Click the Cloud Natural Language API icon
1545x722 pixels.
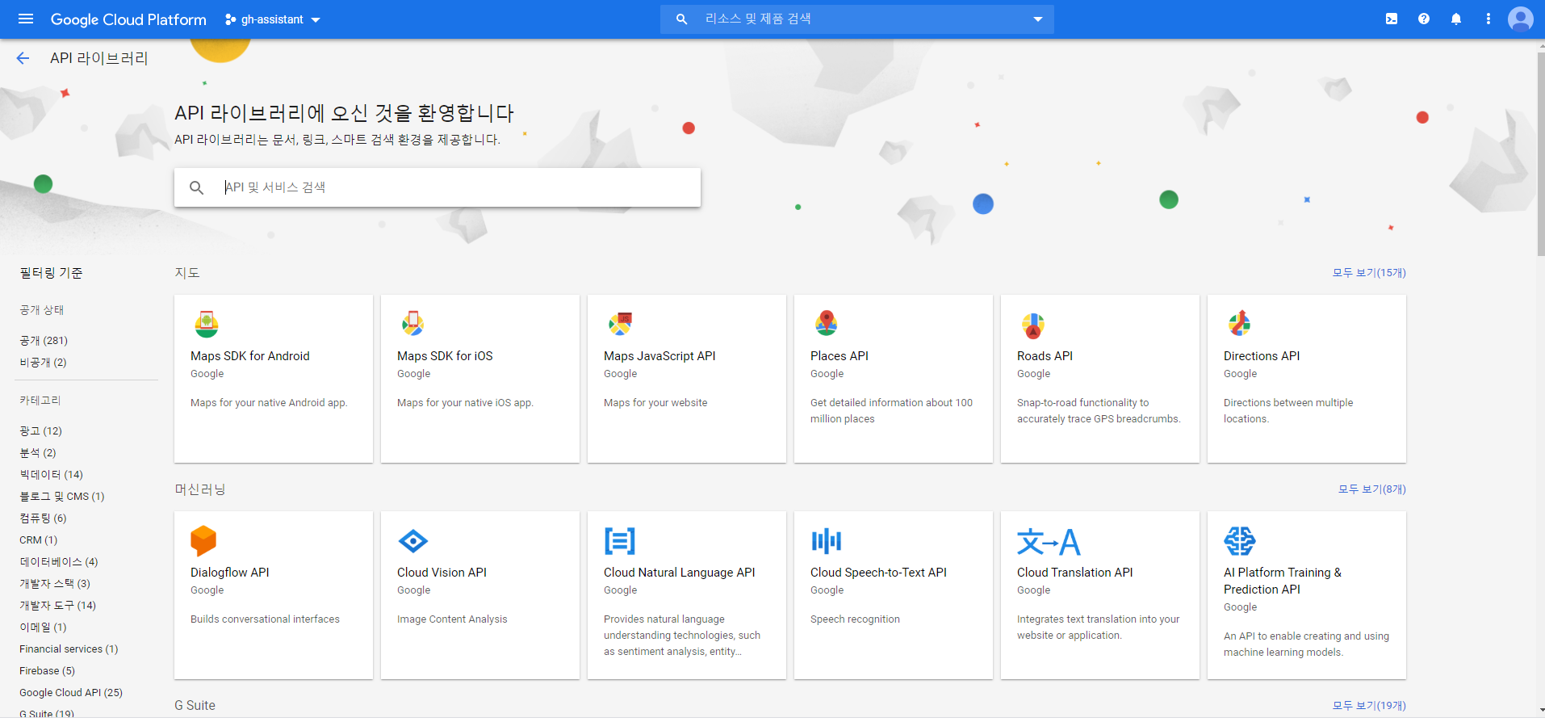[x=620, y=541]
